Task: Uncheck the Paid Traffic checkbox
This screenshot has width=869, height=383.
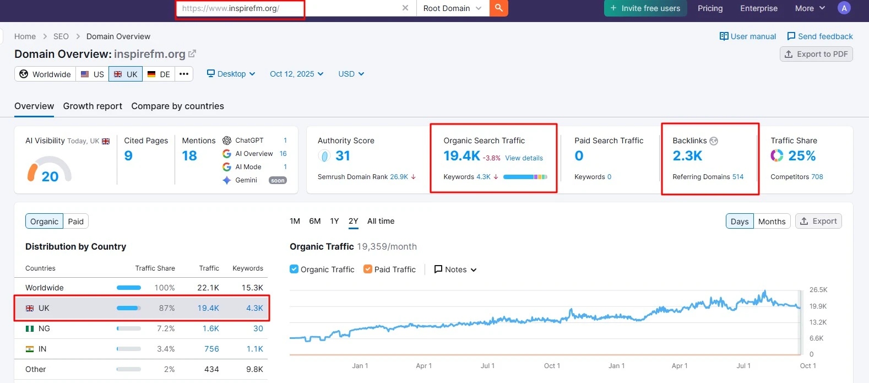Action: 368,269
